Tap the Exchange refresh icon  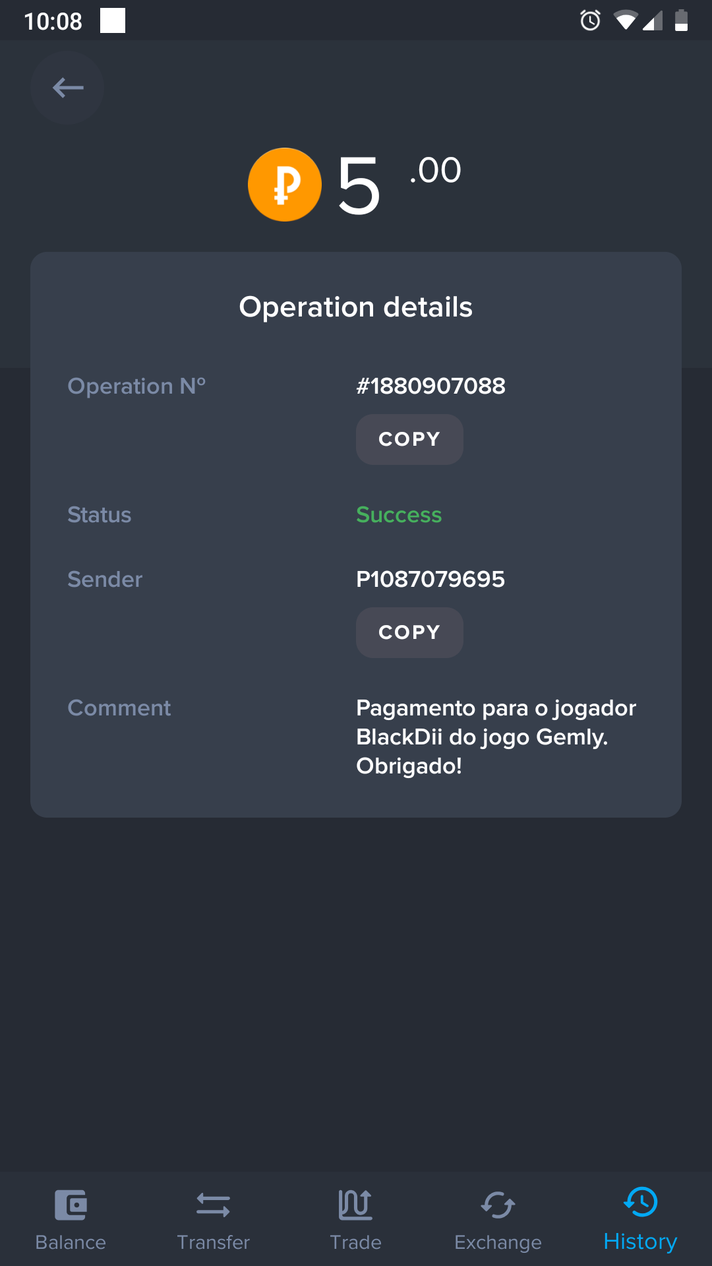pyautogui.click(x=498, y=1205)
